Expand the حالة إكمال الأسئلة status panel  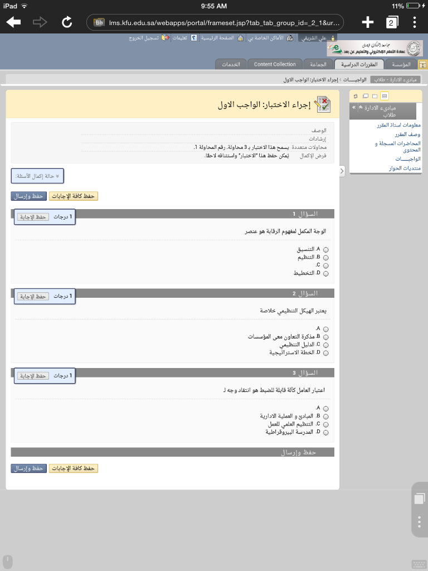point(37,176)
